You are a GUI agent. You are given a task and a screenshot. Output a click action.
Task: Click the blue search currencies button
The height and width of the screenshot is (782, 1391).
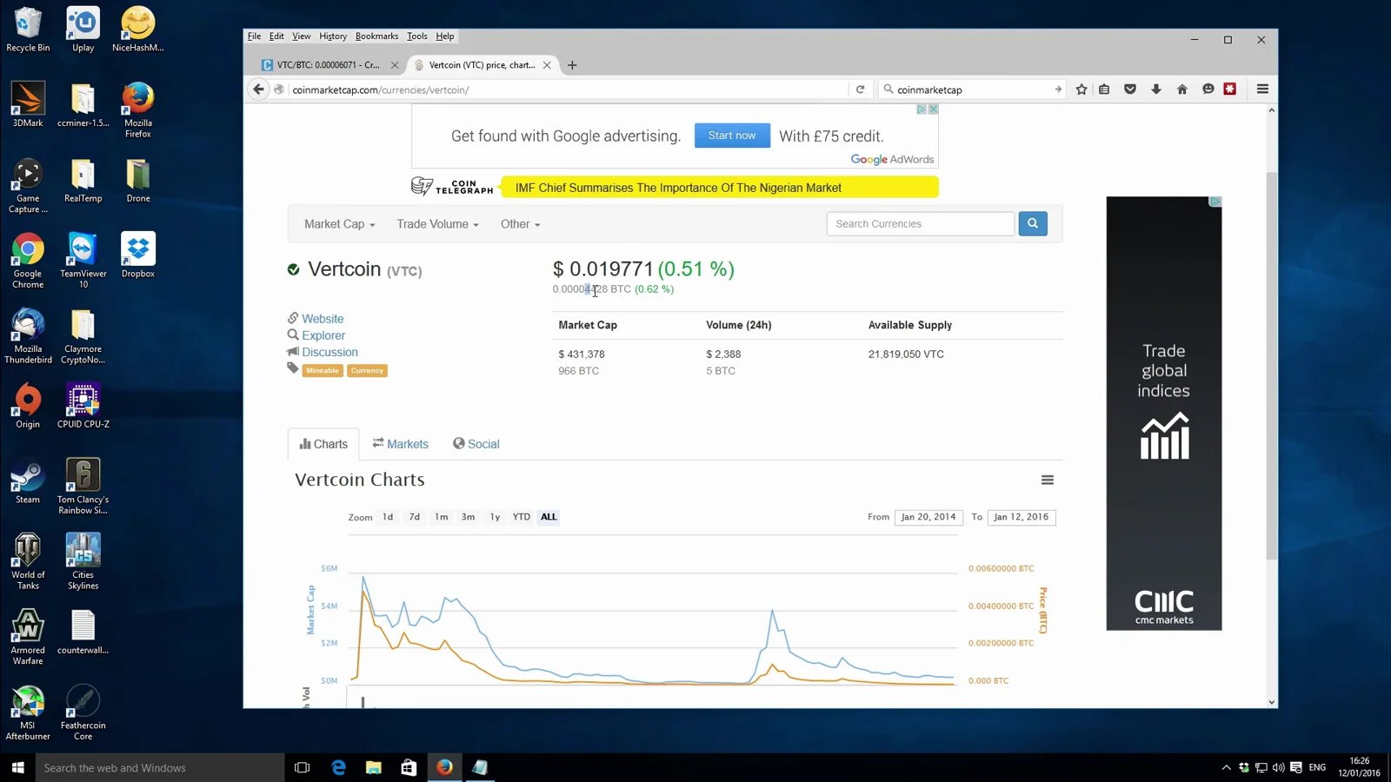1033,223
